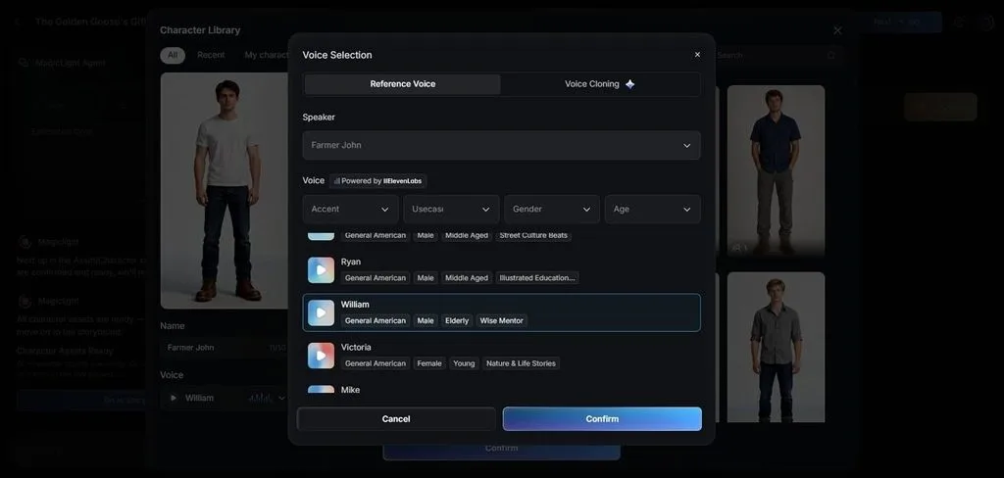Screen dimensions: 1004x478
Task: Play Mike voice preview
Action: pyautogui.click(x=321, y=389)
